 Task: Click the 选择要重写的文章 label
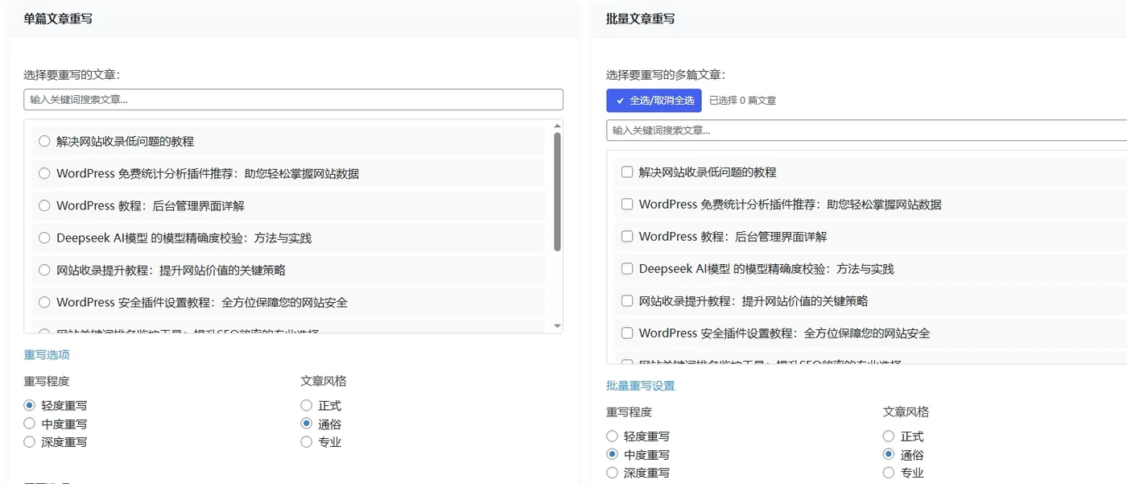click(72, 75)
